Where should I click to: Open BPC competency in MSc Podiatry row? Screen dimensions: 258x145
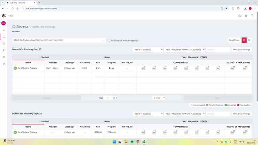pyautogui.click(x=154, y=68)
